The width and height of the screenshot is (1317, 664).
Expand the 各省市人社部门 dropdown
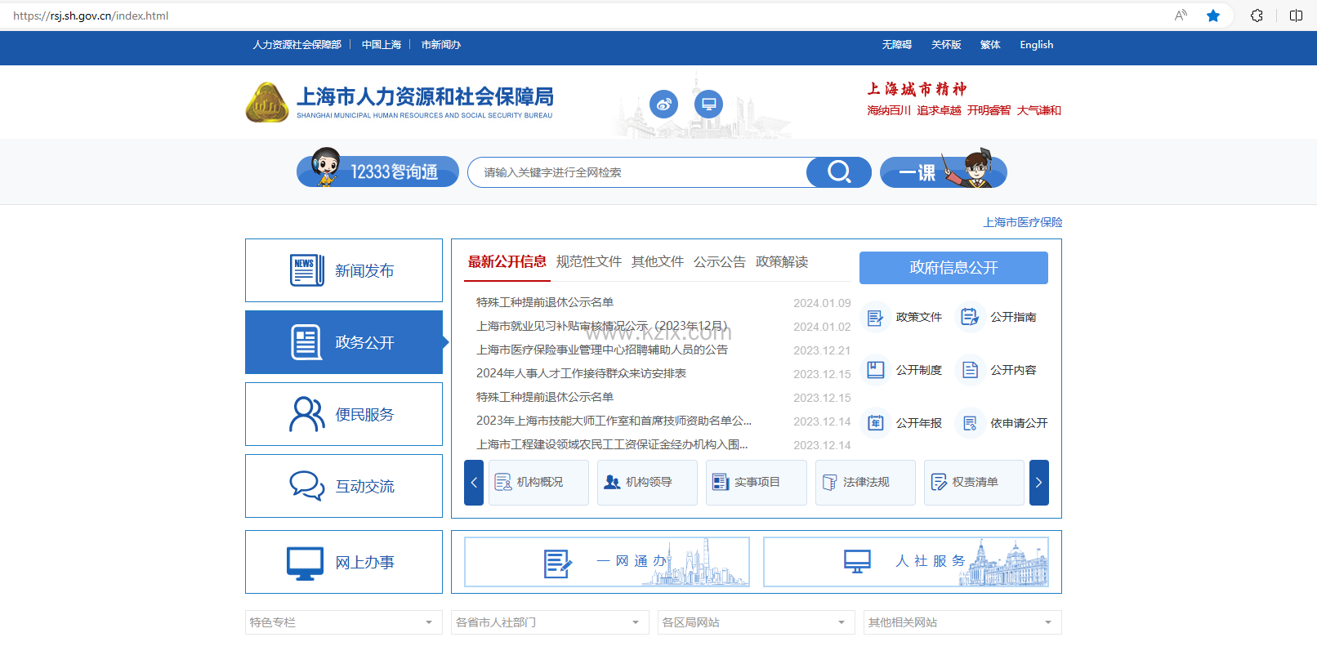(x=549, y=622)
